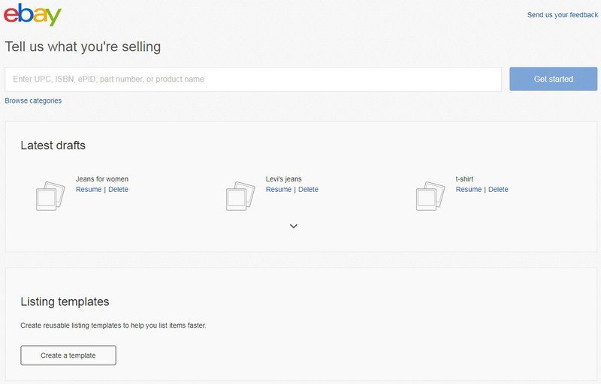
Task: Delete the Levi's jeans draft
Action: coord(308,189)
